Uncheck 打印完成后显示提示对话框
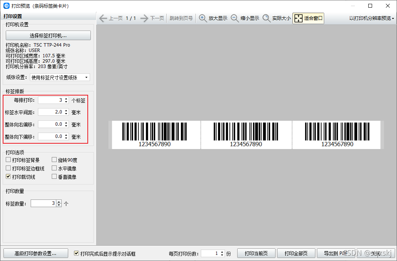The width and height of the screenshot is (397, 261). pos(77,253)
